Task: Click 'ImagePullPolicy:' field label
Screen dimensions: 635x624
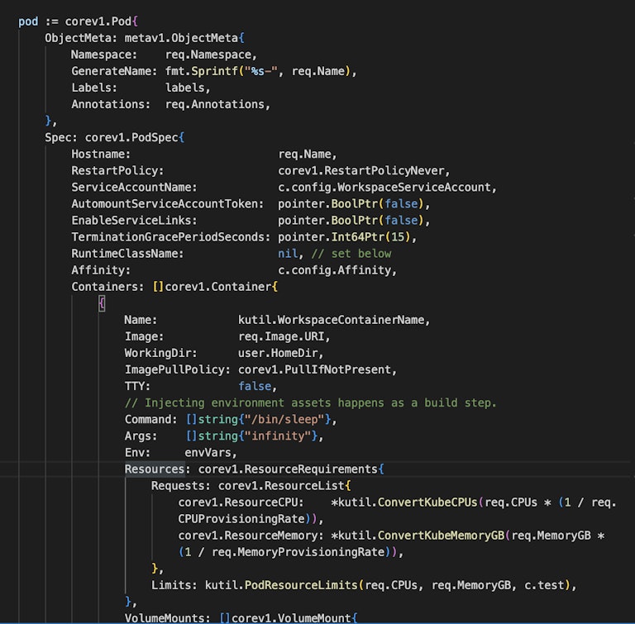Action: [x=178, y=370]
